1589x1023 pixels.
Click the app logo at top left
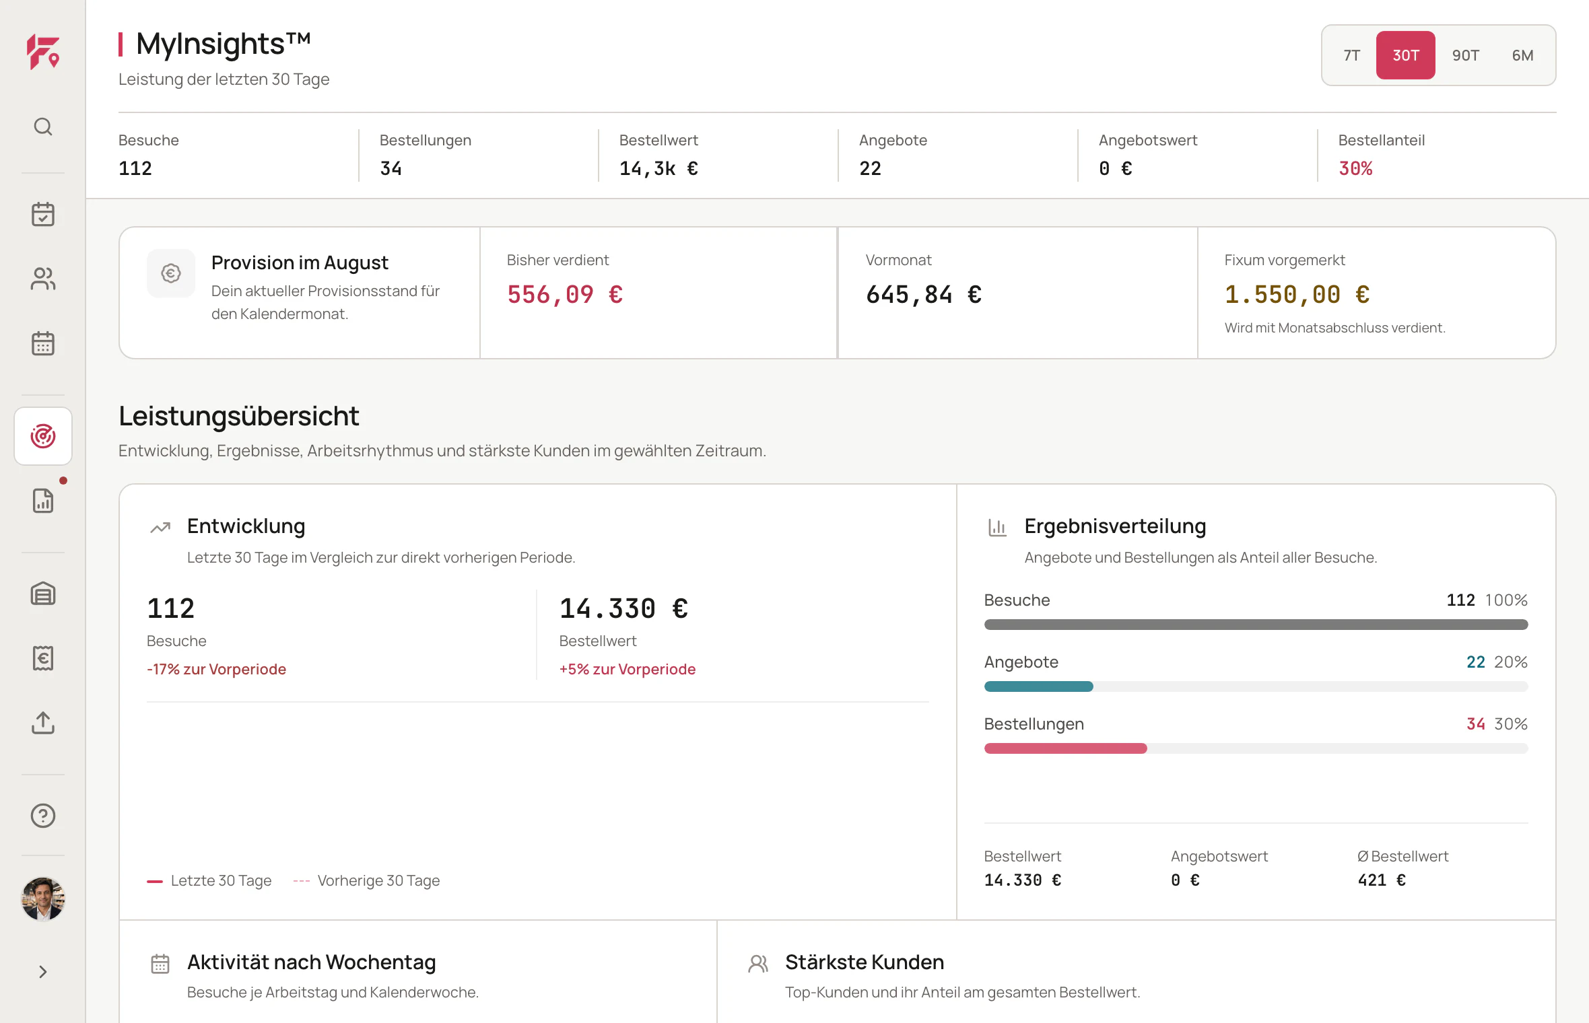point(43,52)
